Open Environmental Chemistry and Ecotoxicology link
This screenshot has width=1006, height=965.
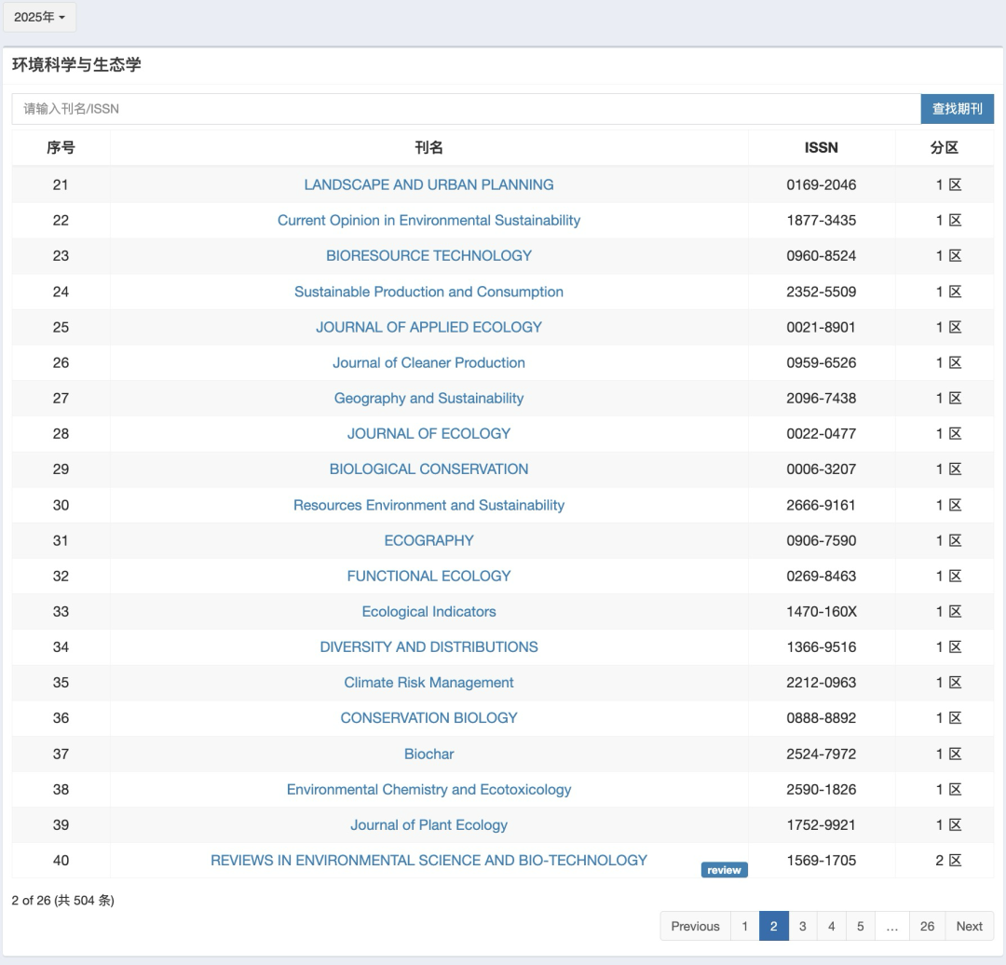[x=428, y=789]
